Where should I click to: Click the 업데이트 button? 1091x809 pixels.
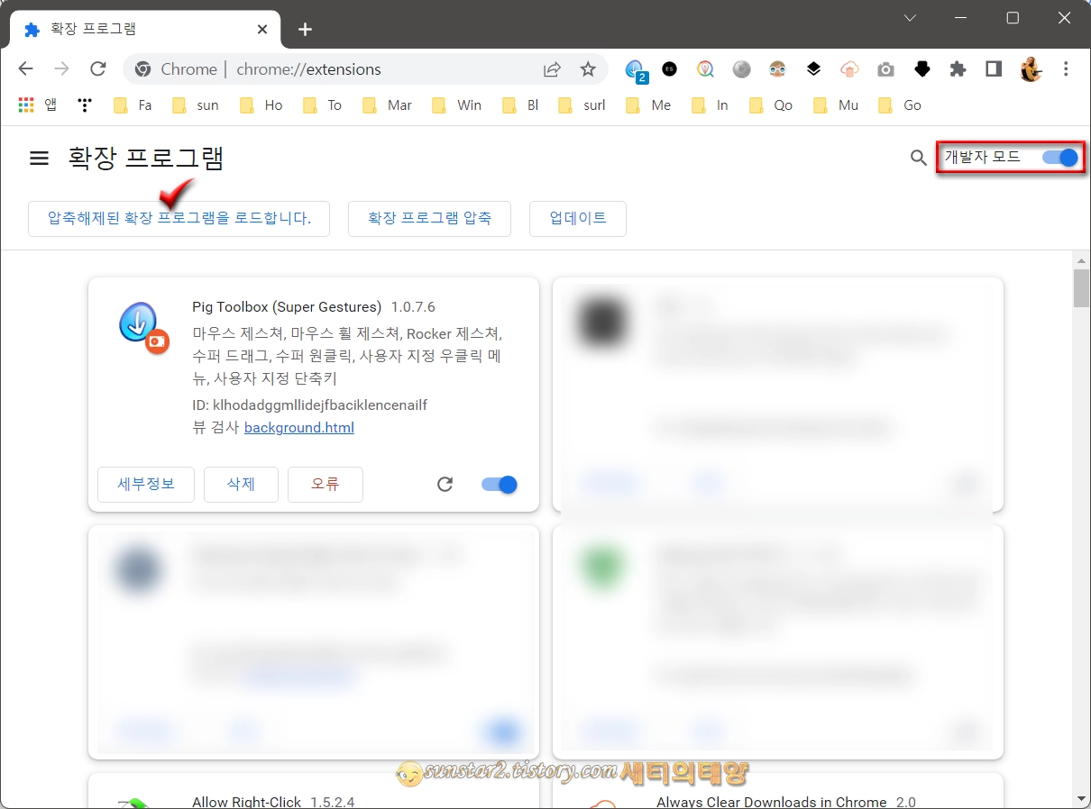[x=577, y=218]
